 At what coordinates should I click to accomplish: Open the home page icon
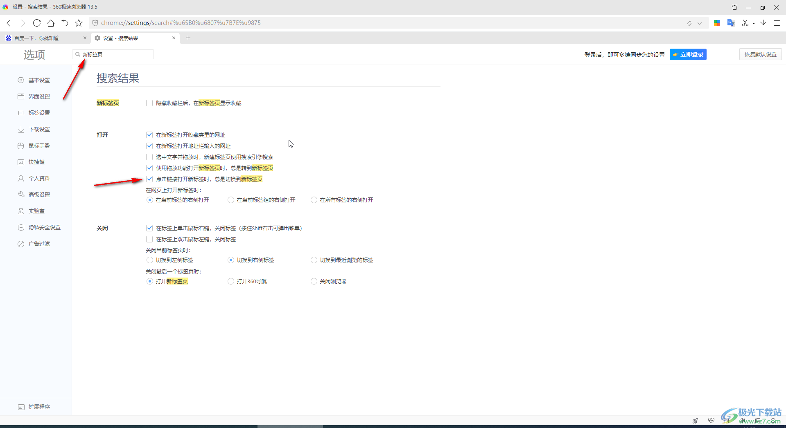[x=51, y=23]
